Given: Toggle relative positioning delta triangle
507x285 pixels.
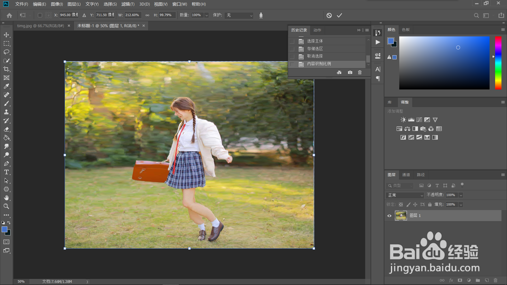Looking at the screenshot, I should tap(84, 15).
